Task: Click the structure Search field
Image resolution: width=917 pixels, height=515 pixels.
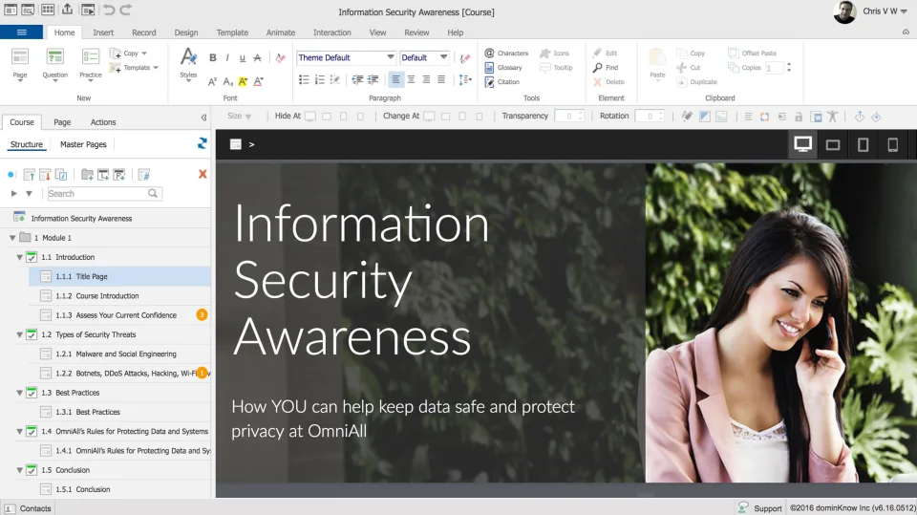Action: click(x=104, y=193)
